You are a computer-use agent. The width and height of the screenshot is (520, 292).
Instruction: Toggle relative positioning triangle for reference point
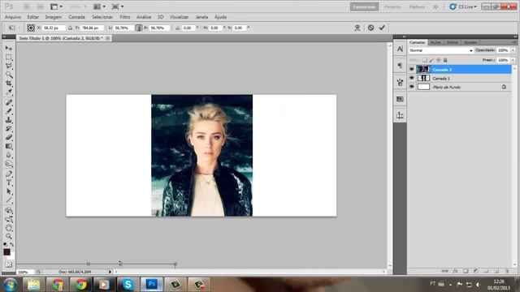pos(70,28)
